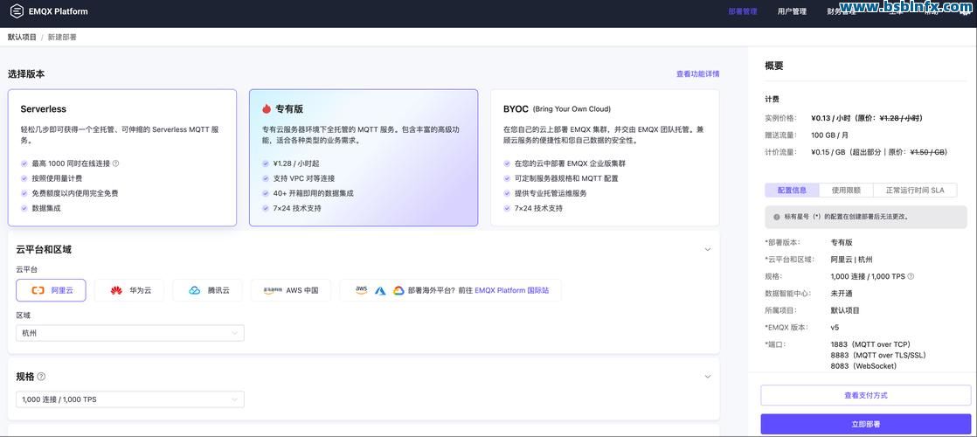Click the 立即部署 button
This screenshot has height=437, width=977.
click(x=865, y=424)
